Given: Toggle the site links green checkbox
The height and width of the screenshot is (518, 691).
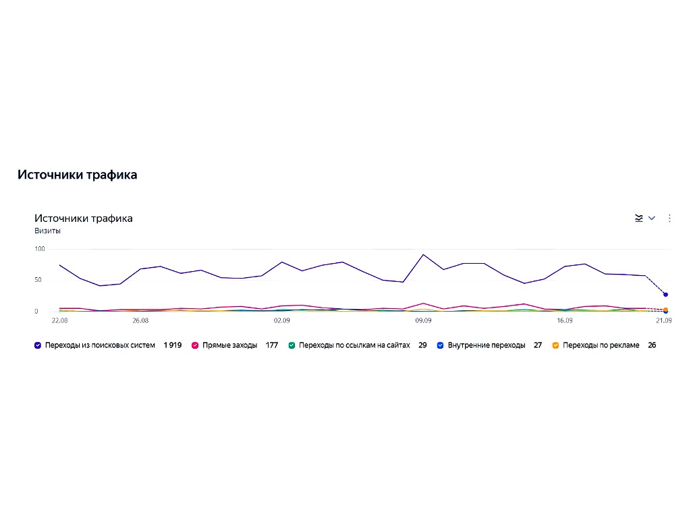Looking at the screenshot, I should tap(292, 345).
